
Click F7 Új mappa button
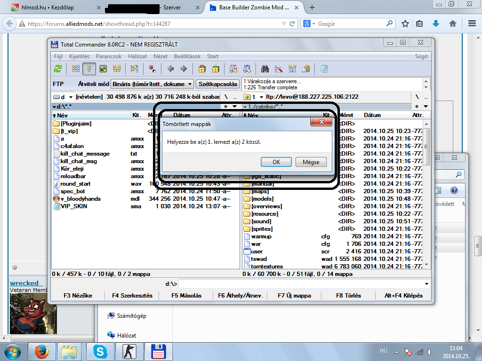(295, 296)
